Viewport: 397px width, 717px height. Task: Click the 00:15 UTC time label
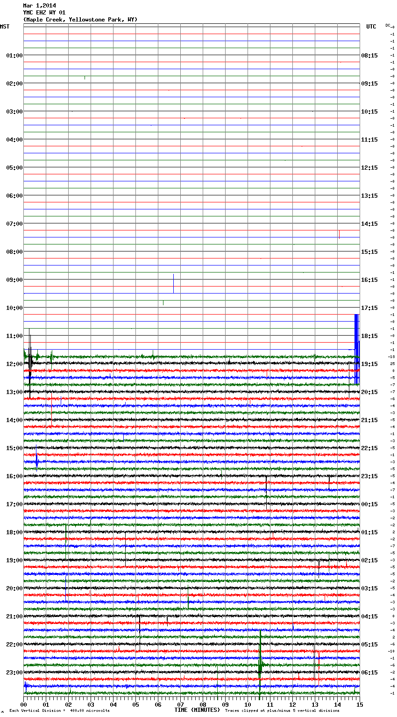[x=369, y=504]
